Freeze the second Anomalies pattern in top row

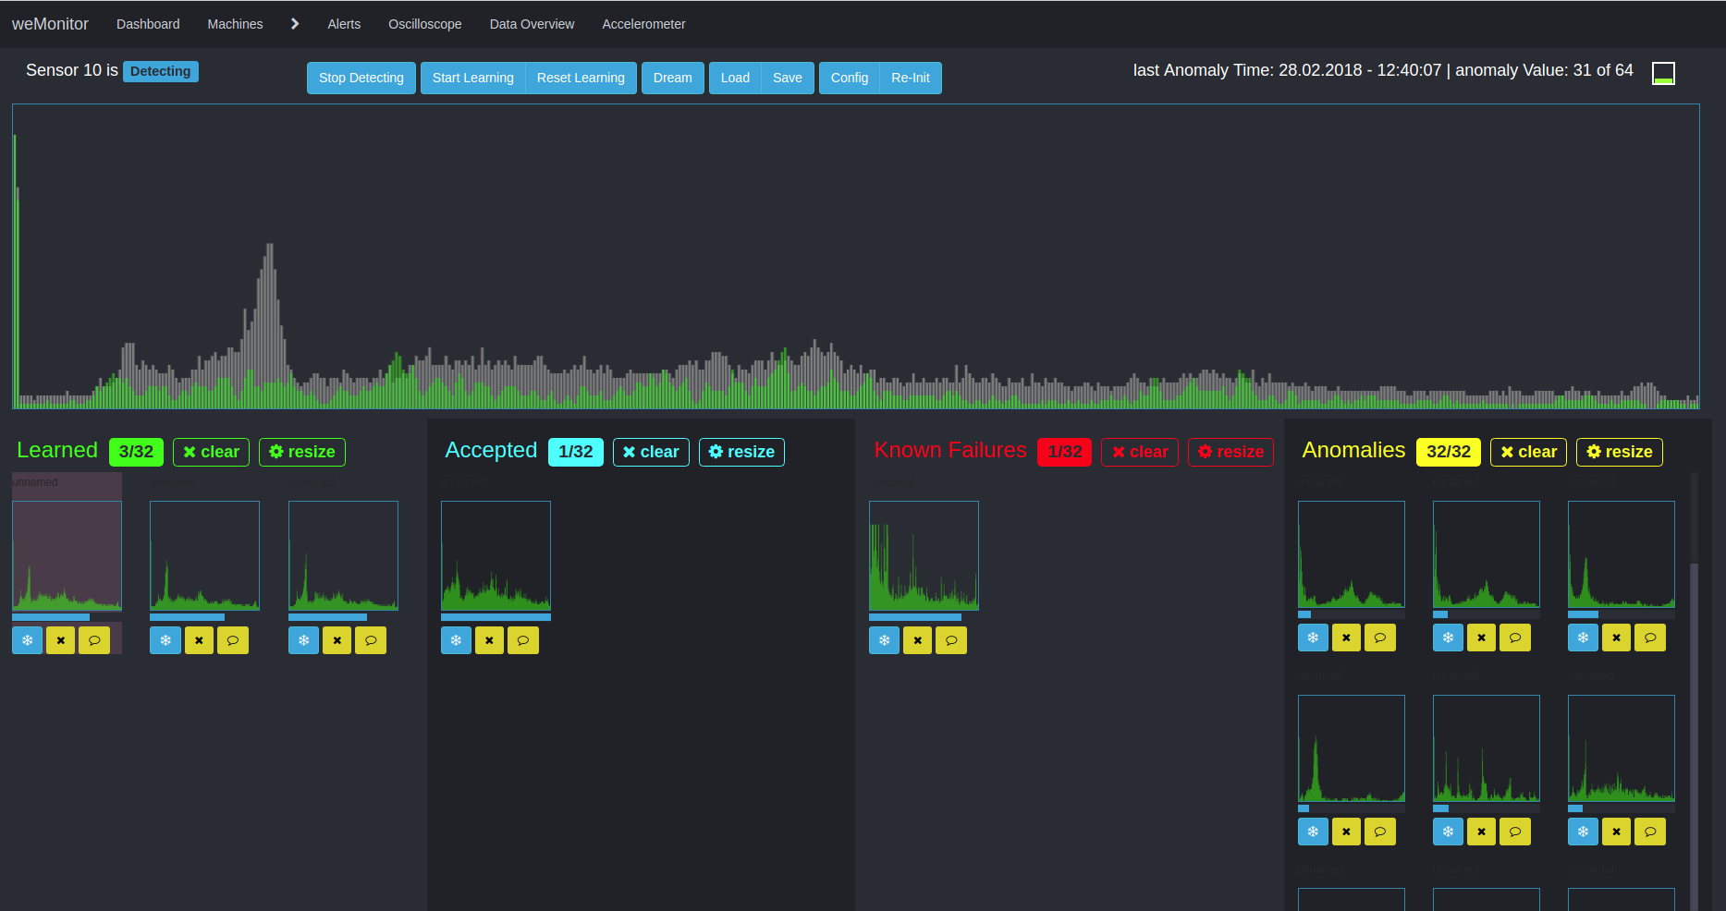(x=1448, y=638)
